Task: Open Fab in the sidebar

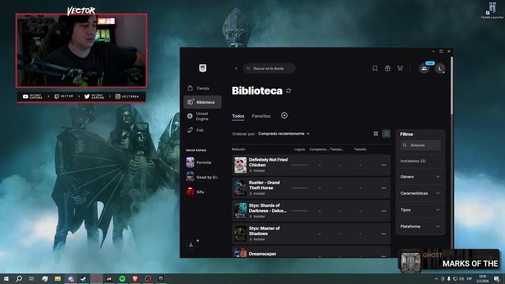Action: click(x=202, y=130)
